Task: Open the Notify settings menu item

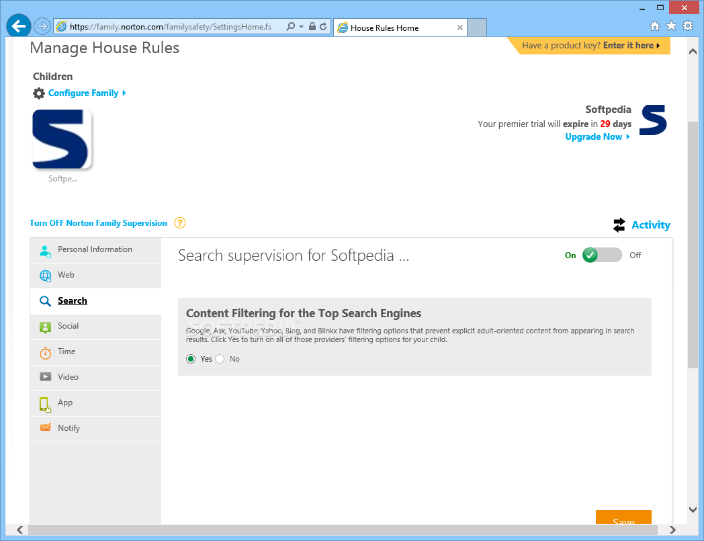Action: point(95,429)
